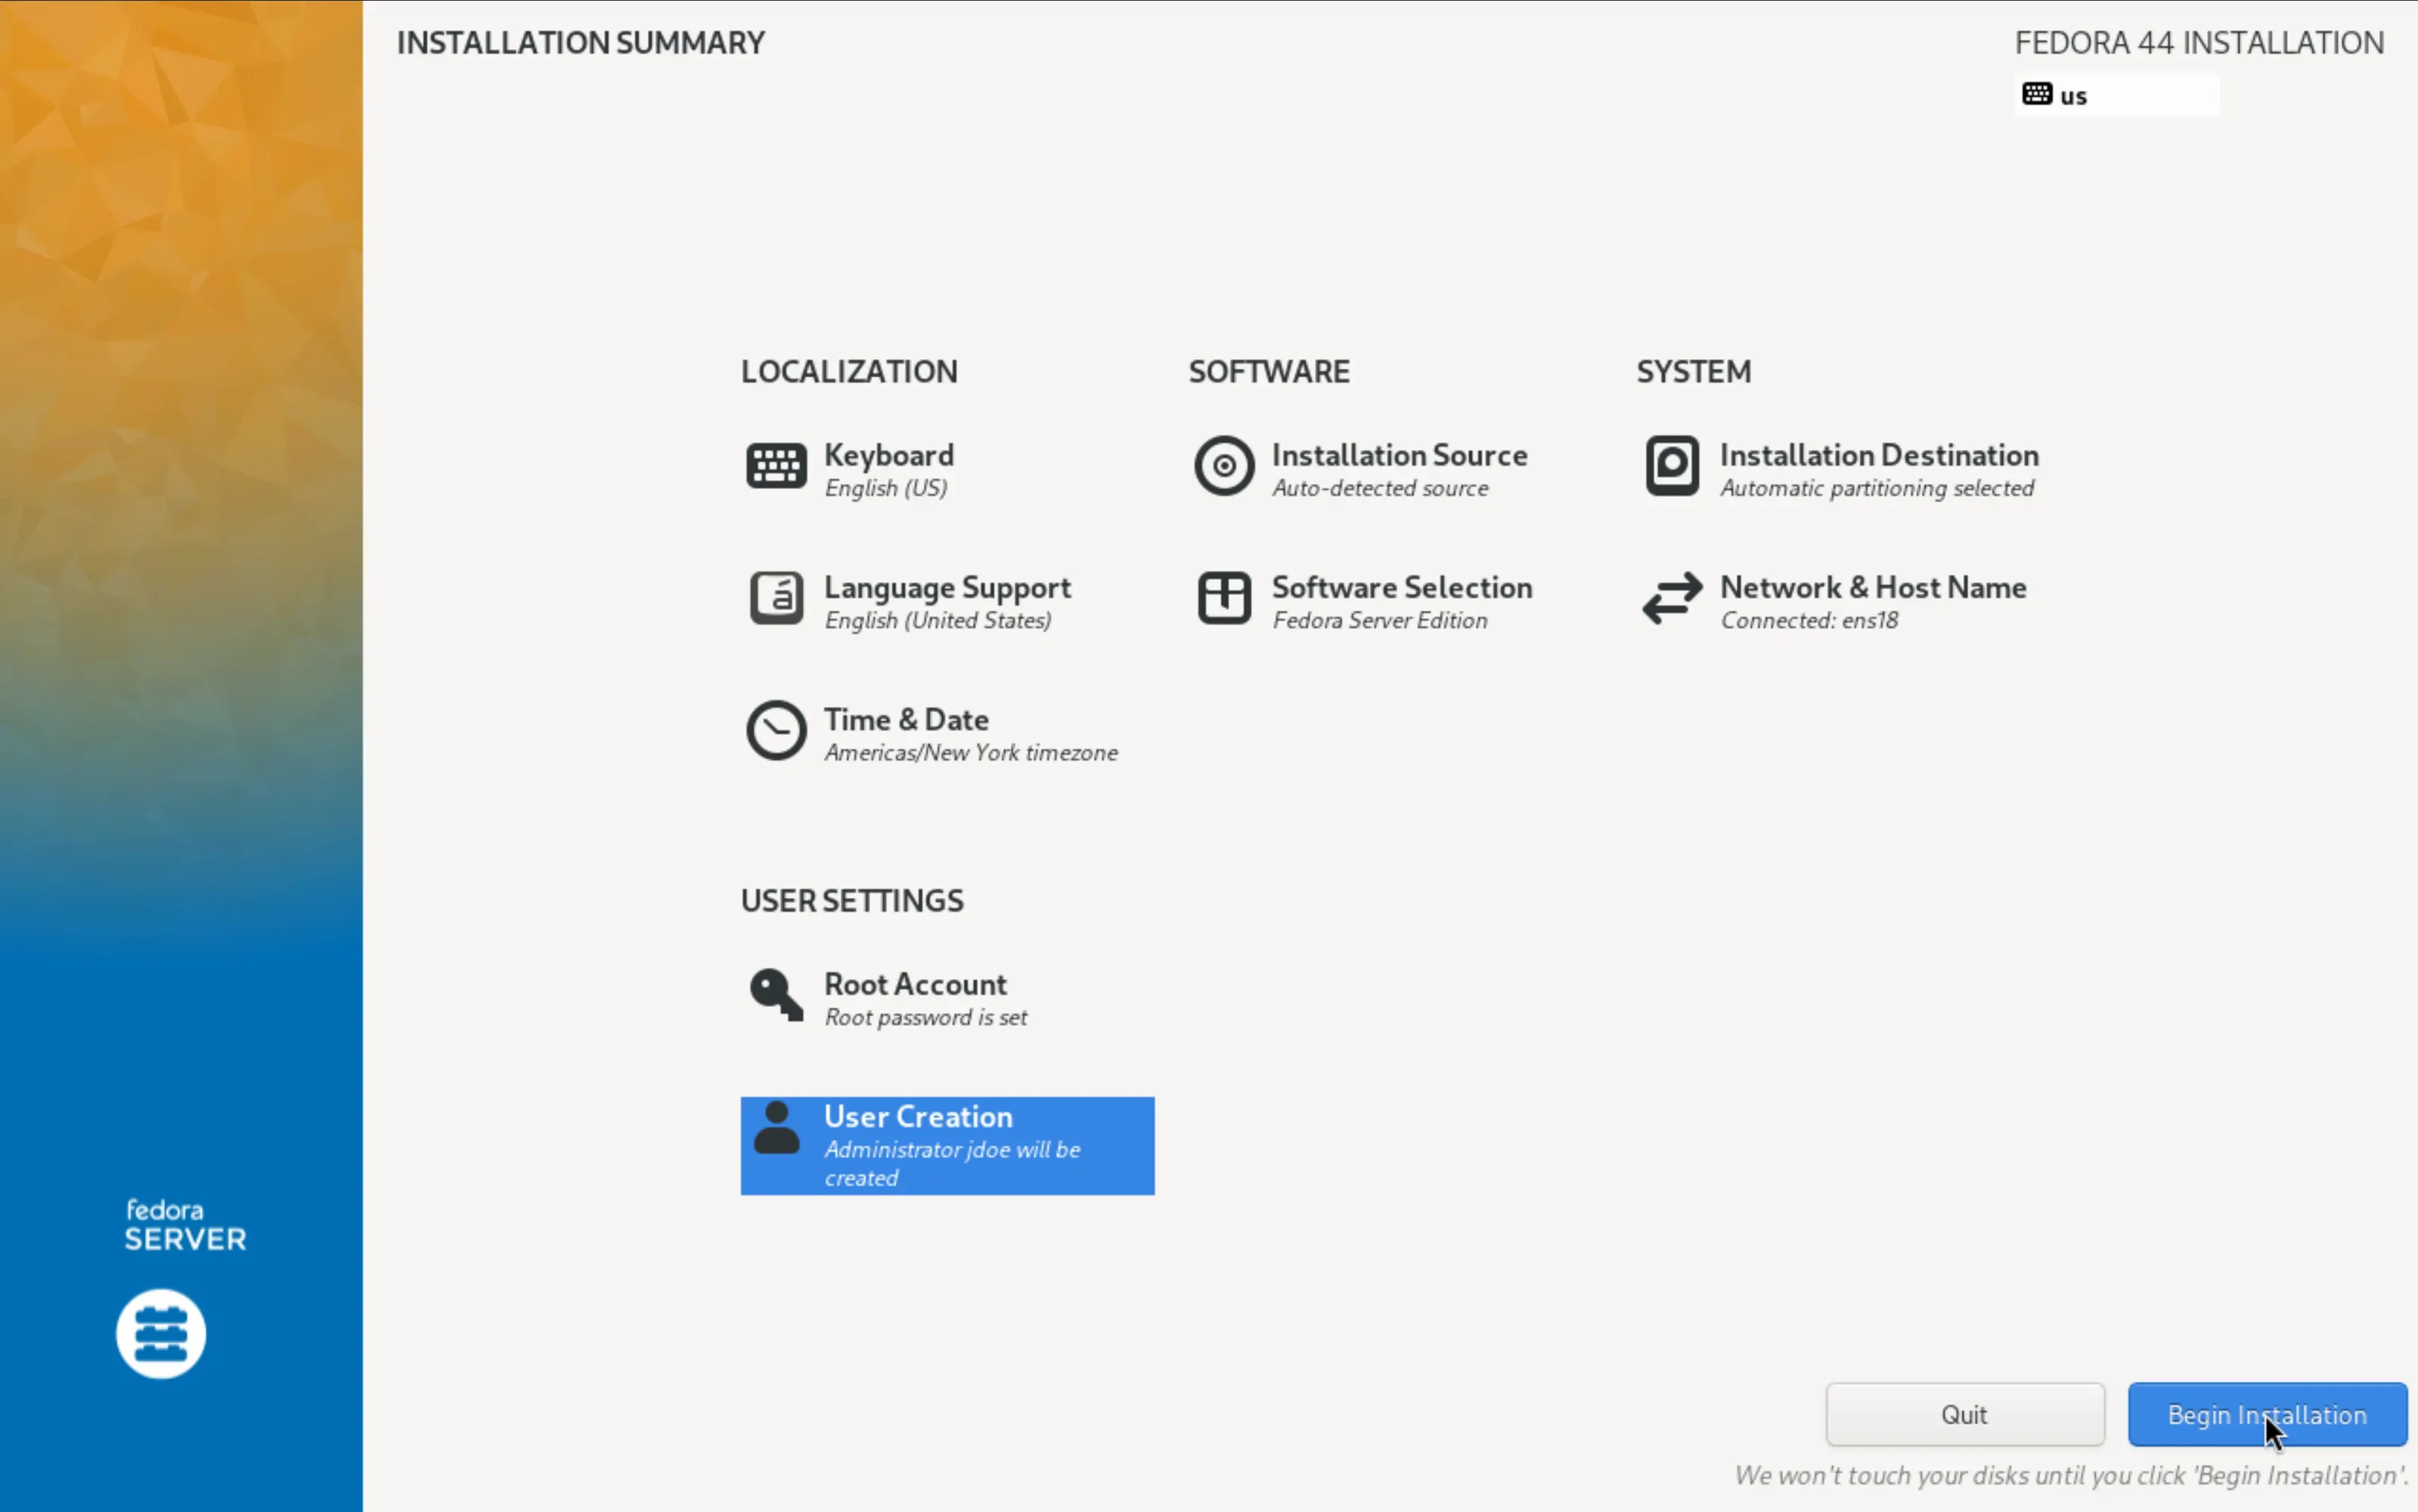Select the 'SYSTEM' section heading
Screen dimensions: 2418x1512
pos(1694,372)
